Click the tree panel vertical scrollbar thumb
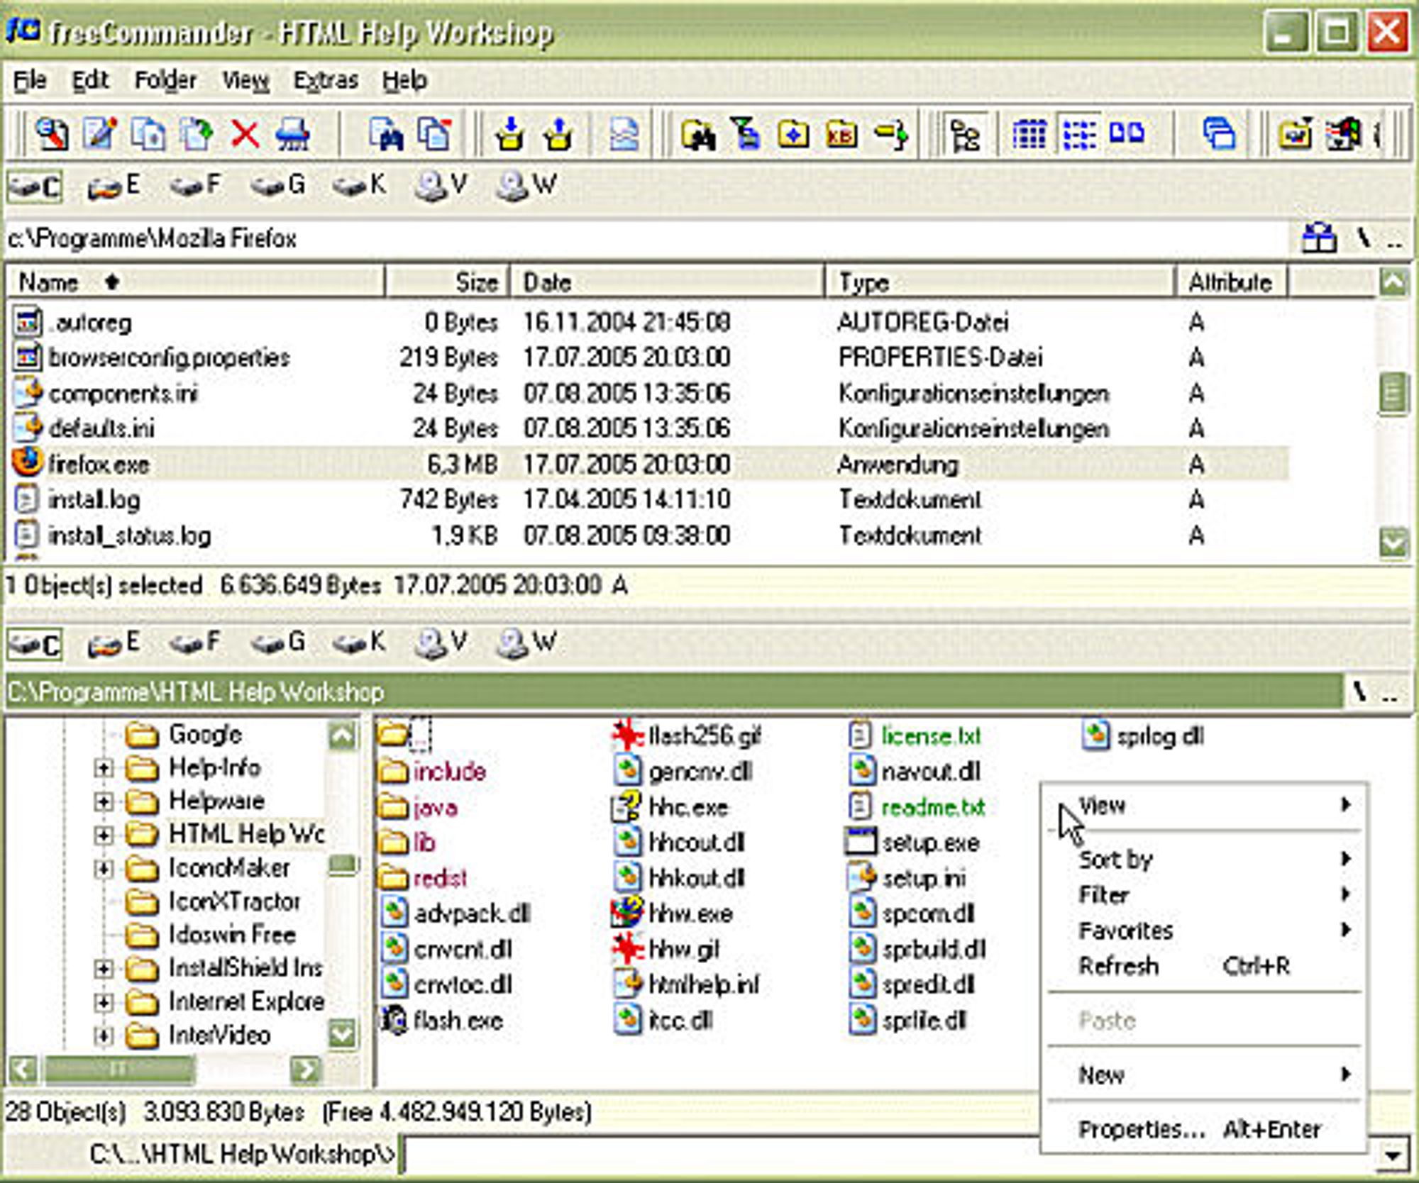The image size is (1419, 1183). click(343, 865)
